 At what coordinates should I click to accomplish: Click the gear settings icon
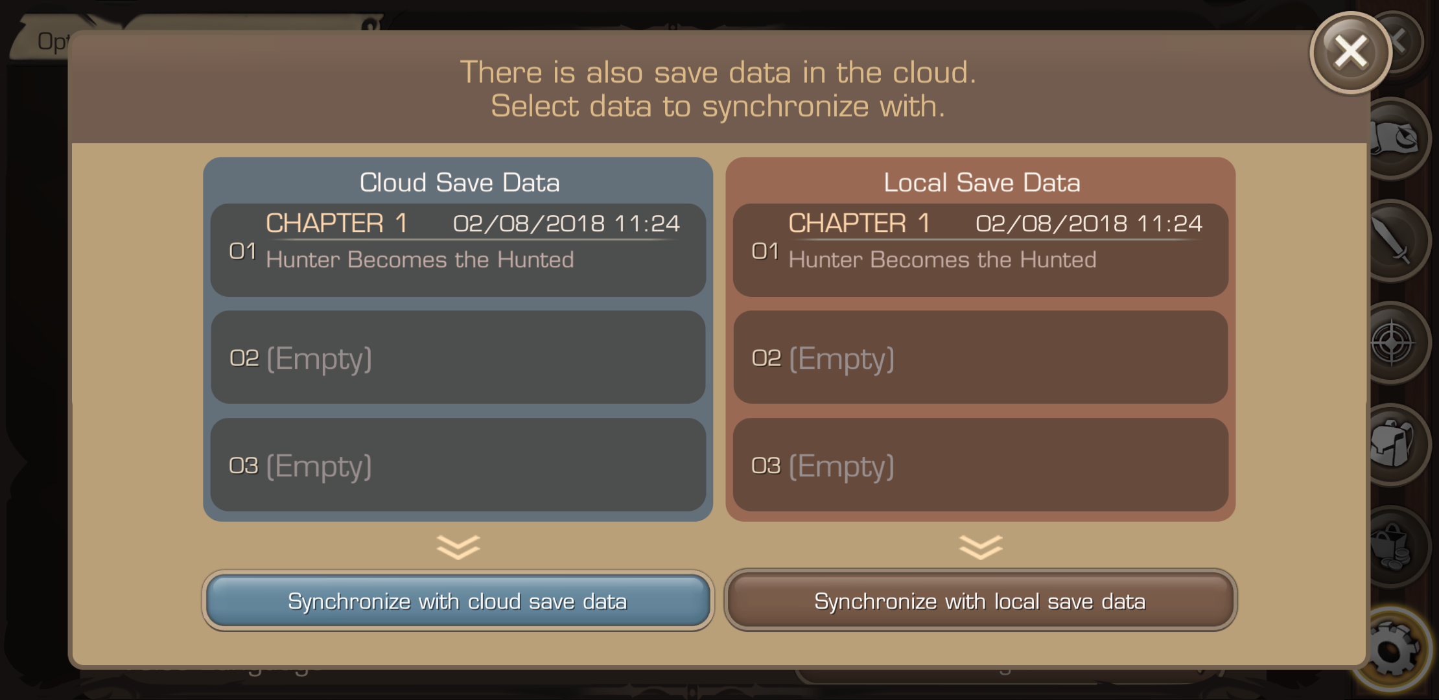[1395, 650]
